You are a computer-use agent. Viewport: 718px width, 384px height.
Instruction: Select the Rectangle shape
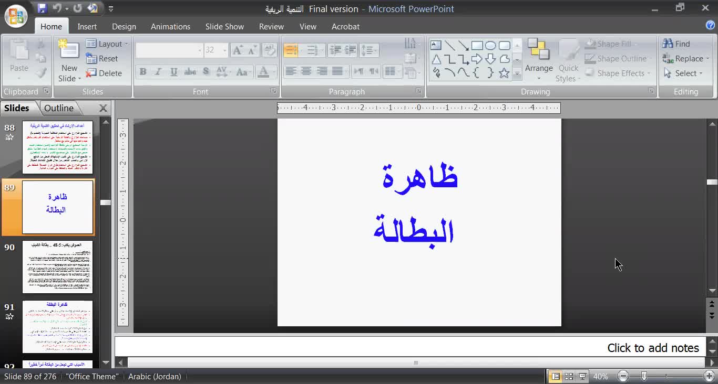477,45
